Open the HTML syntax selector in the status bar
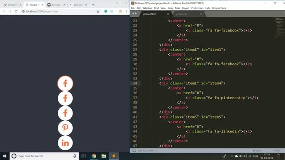The width and height of the screenshot is (285, 160). coord(277,151)
